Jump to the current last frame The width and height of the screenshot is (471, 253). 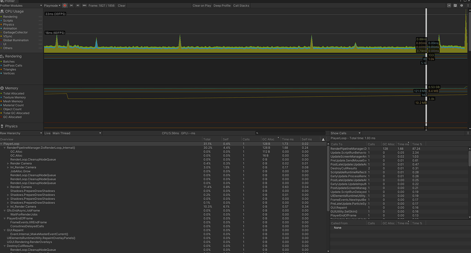pos(84,6)
